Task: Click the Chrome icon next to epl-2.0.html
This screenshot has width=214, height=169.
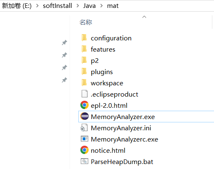Action: point(85,105)
